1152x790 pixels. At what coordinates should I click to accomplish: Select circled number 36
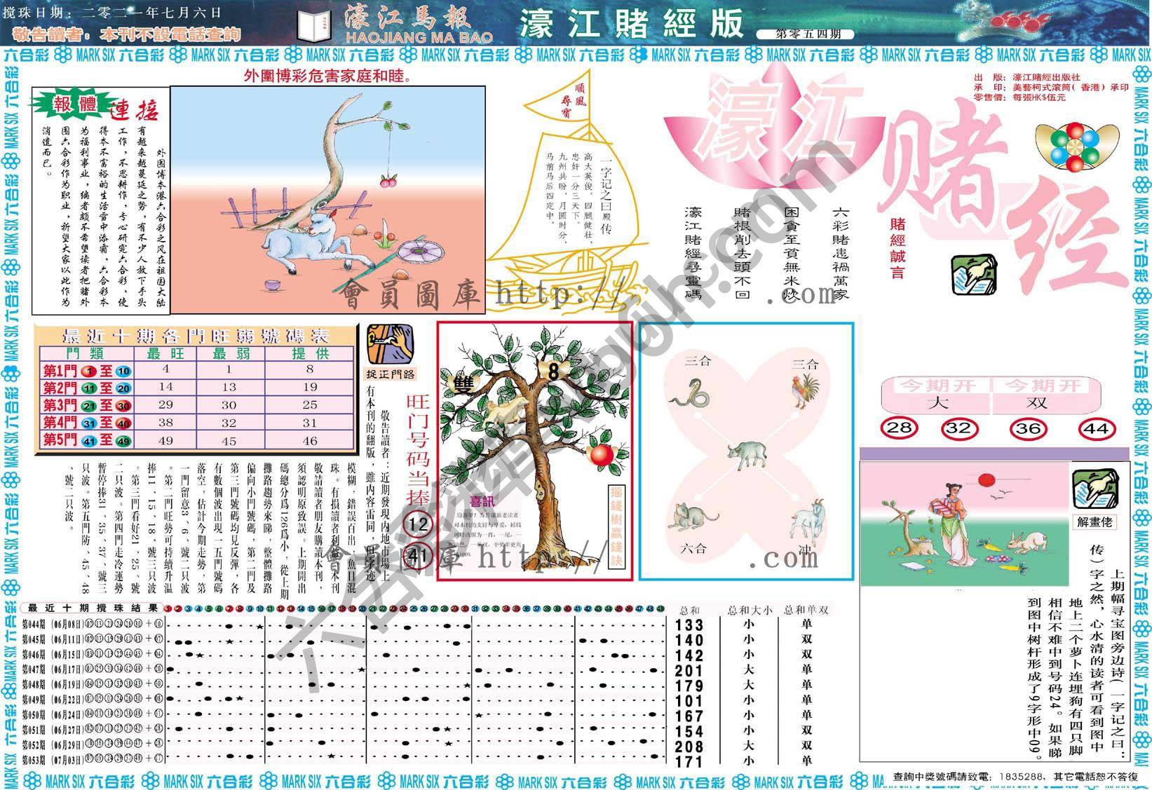point(1027,428)
